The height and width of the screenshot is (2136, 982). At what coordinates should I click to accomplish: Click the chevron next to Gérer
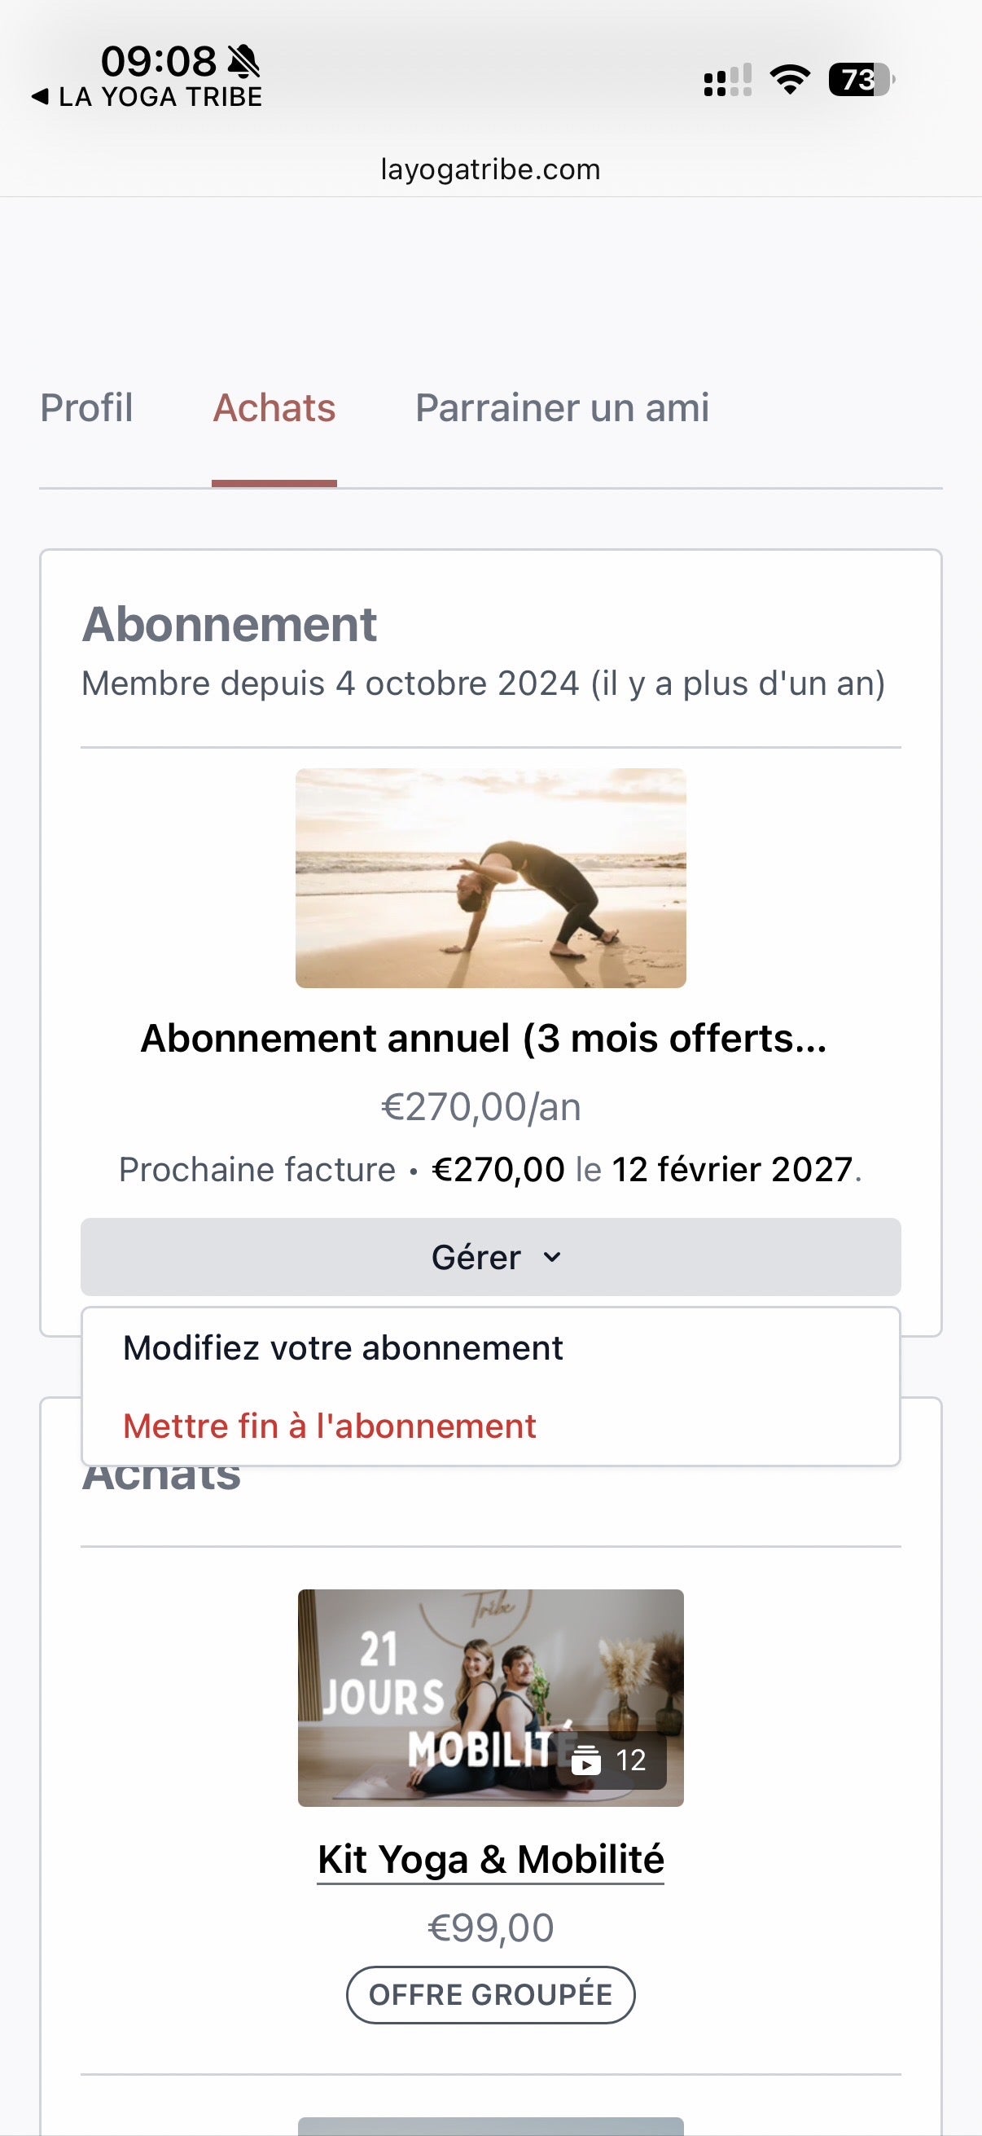552,1257
